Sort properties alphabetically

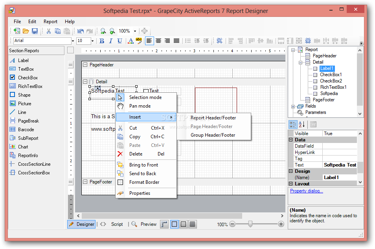pos(302,124)
